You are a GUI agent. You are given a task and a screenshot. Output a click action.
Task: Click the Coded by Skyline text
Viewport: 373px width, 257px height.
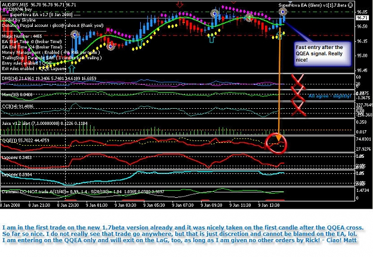point(19,20)
